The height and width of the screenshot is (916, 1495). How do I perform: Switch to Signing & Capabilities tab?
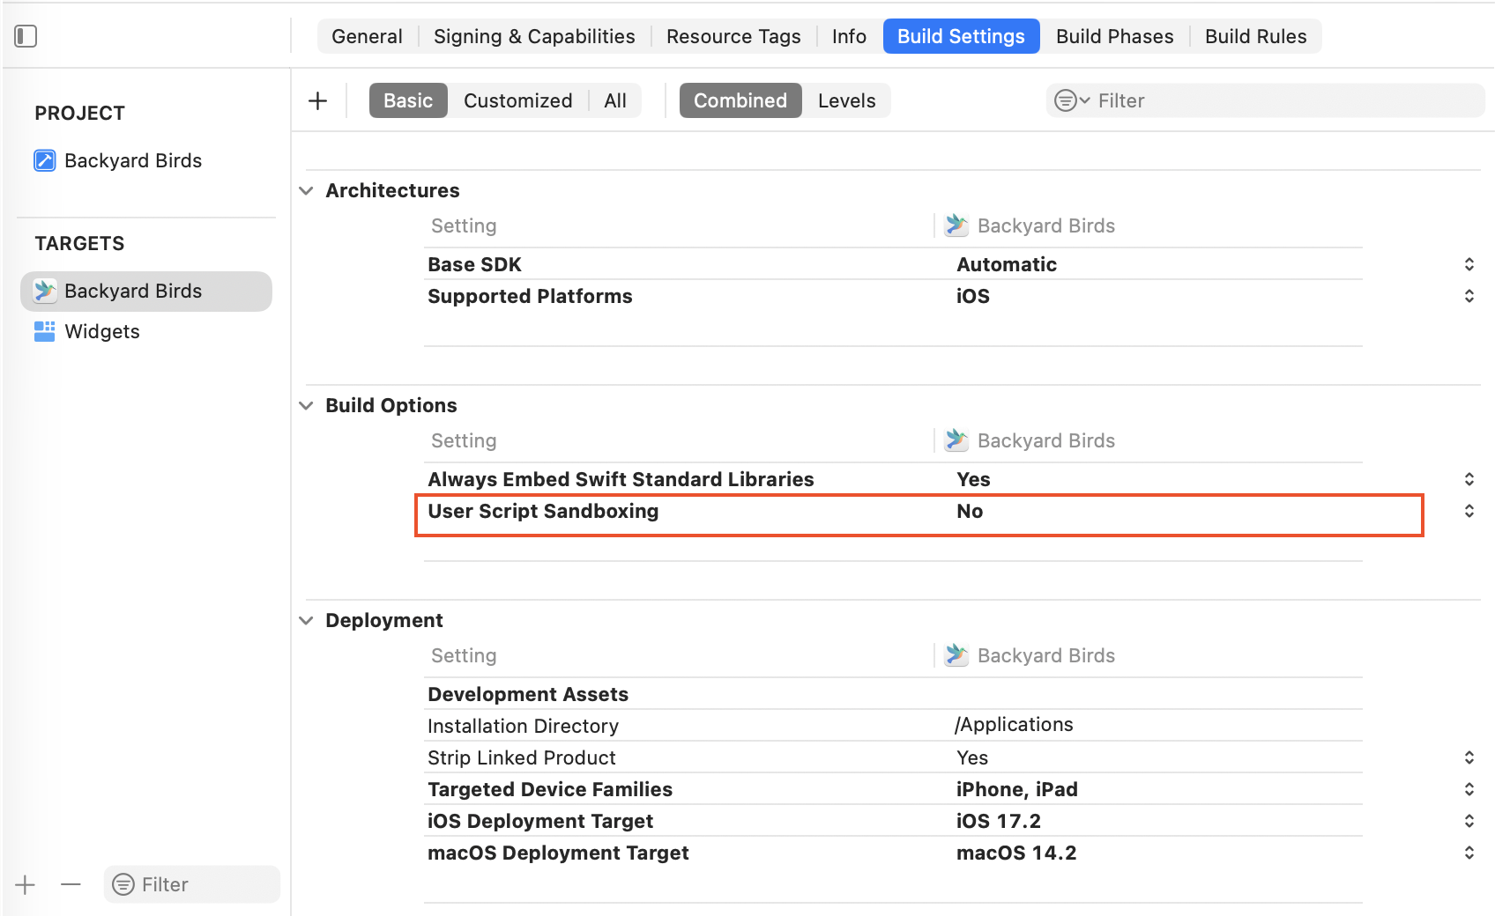click(x=534, y=37)
